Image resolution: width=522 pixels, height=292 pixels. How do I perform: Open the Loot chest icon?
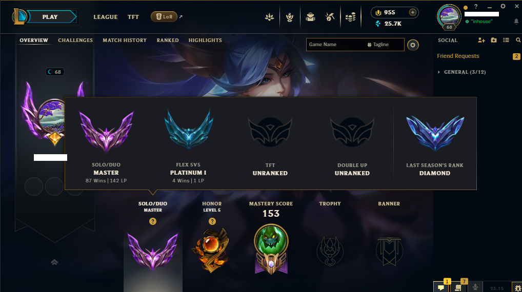pos(310,17)
